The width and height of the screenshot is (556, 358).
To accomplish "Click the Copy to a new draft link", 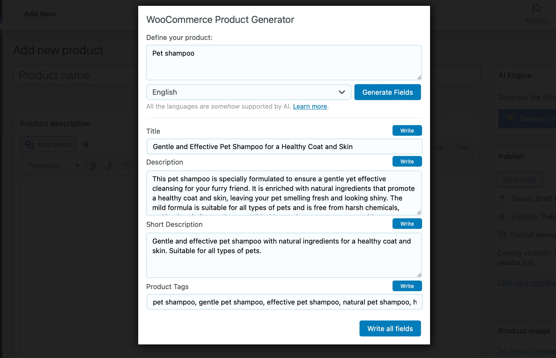I will (x=526, y=282).
